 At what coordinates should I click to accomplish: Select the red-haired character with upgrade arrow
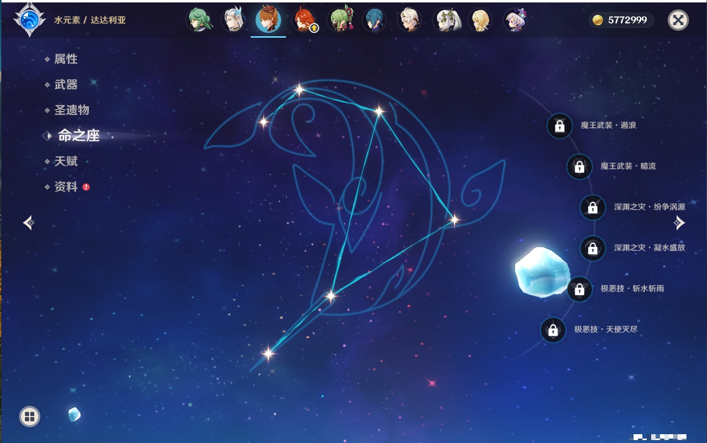pyautogui.click(x=305, y=20)
